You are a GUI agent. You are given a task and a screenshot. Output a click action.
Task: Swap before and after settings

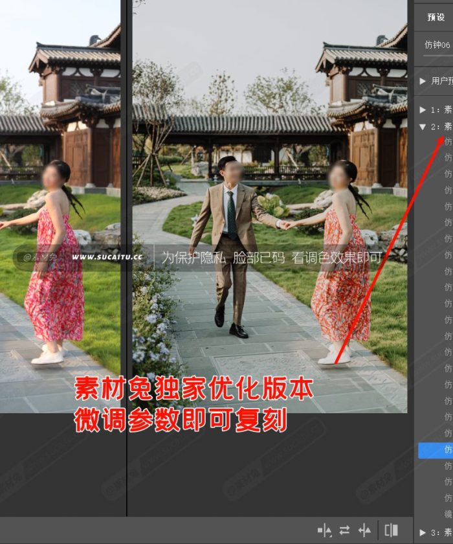pos(344,530)
